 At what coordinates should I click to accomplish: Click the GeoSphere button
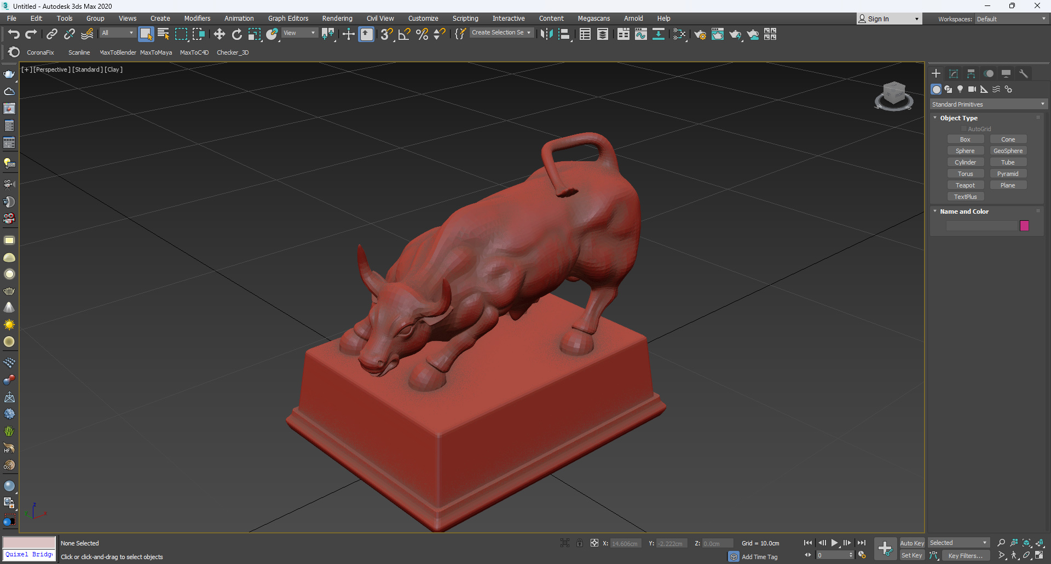[1008, 151]
